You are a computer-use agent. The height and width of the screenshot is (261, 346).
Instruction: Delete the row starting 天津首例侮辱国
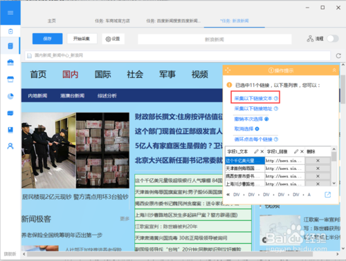[318, 168]
